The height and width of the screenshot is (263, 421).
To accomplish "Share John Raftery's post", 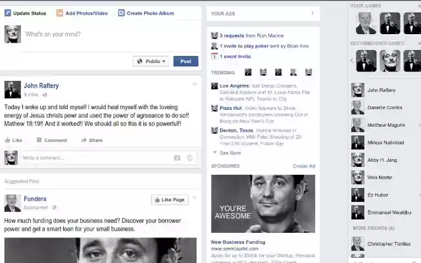I will coord(92,140).
